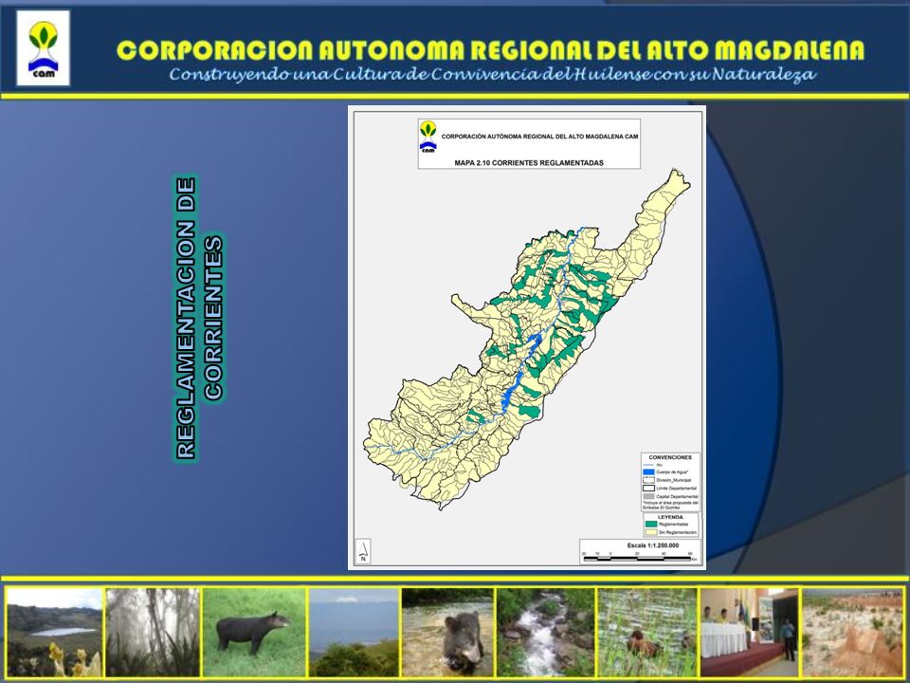Click 'MAPA 2.10 CORRIENTES REGLAMENTADAS' map title

(x=529, y=162)
